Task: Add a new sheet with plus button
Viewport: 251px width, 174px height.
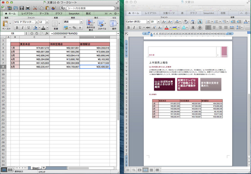Action: (x=44, y=168)
